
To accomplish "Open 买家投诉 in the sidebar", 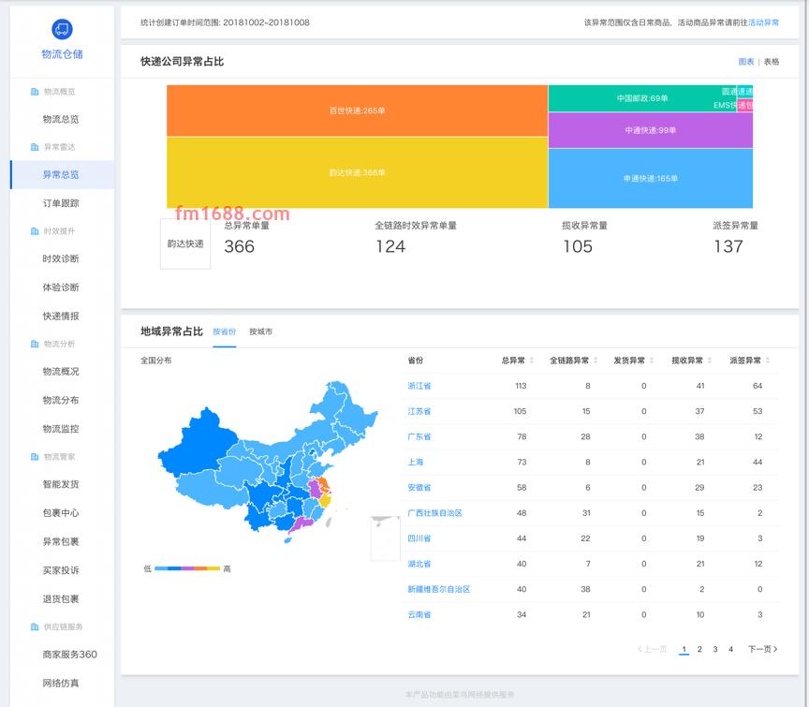I will pos(61,570).
